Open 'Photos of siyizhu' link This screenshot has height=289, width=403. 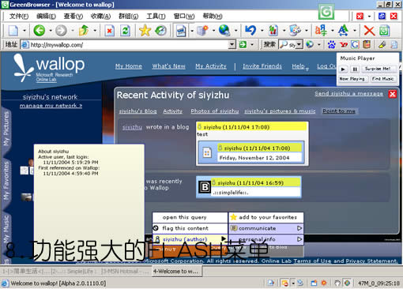pos(215,111)
